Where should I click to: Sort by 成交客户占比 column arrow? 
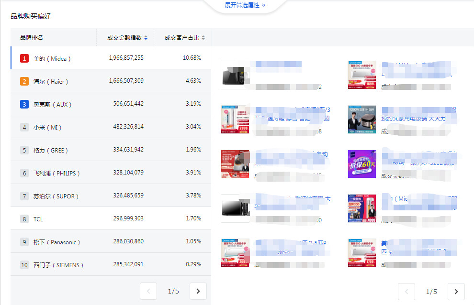(203, 38)
